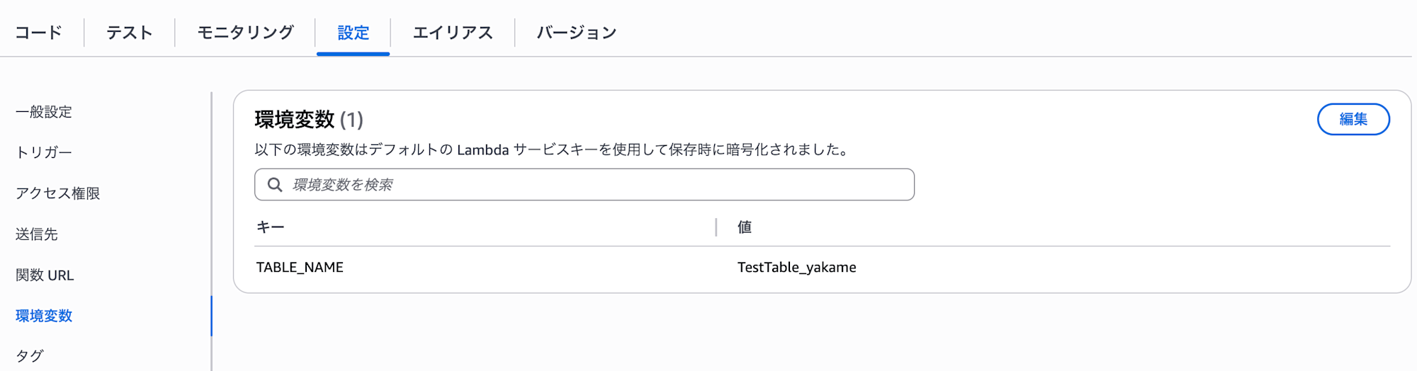Open タグ in the sidebar

pos(30,356)
